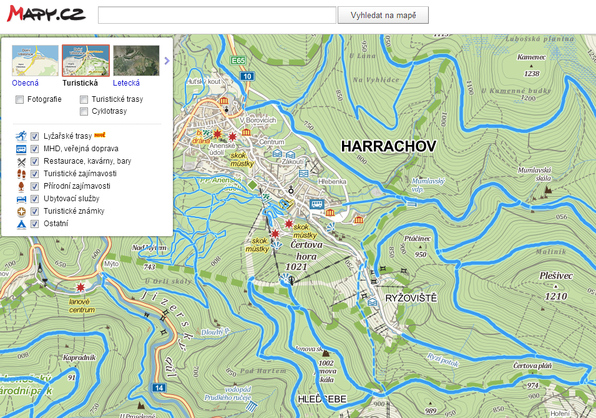Click the map search input field
Image resolution: width=596 pixels, height=418 pixels.
(217, 15)
